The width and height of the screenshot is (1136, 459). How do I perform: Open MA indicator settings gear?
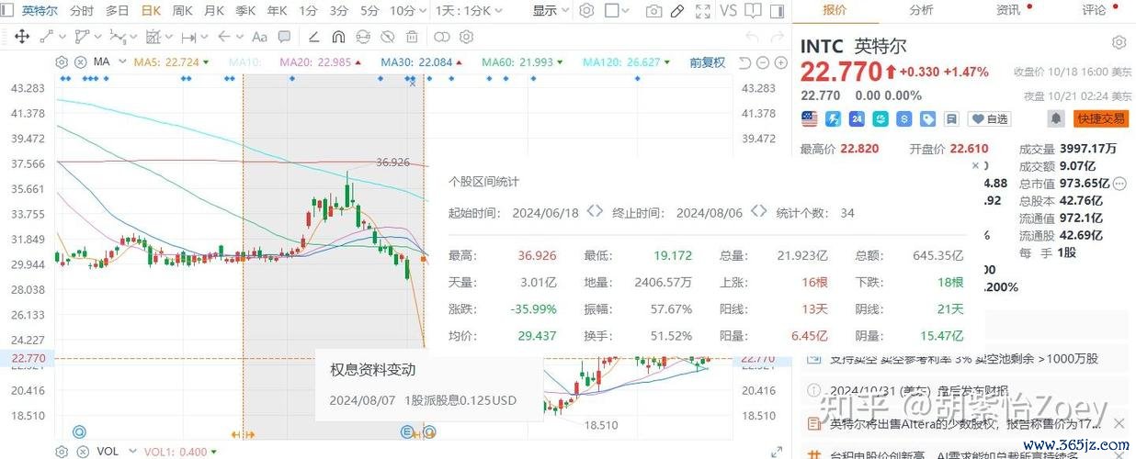61,62
